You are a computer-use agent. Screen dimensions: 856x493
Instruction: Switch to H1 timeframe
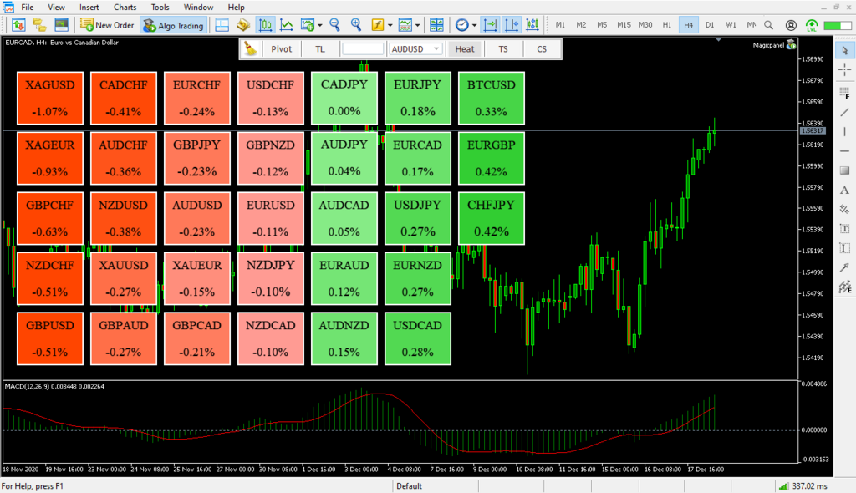coord(667,25)
